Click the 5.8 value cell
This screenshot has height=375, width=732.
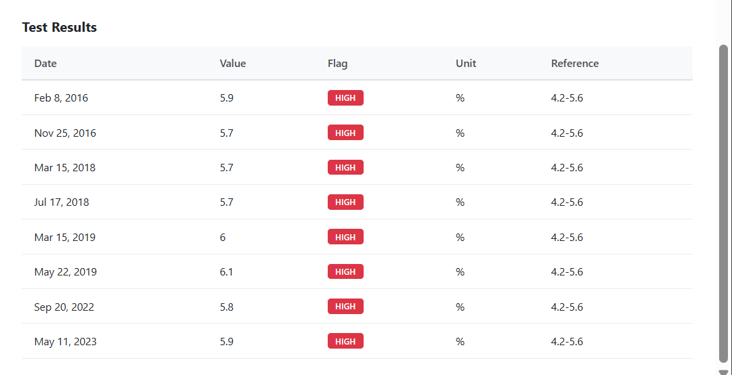pos(226,307)
